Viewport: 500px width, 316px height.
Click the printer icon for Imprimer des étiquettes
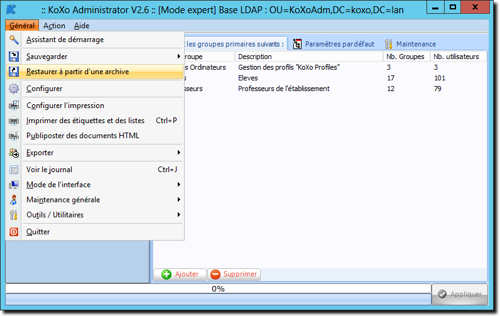click(14, 121)
